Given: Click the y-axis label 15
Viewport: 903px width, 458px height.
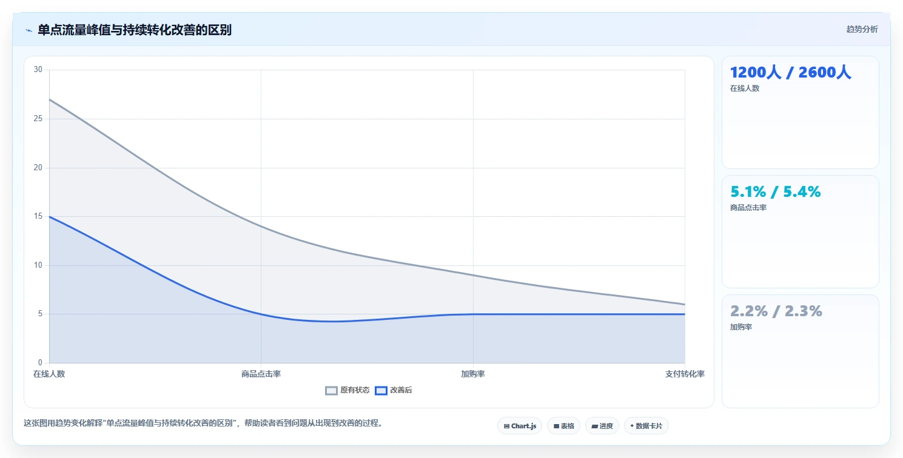Looking at the screenshot, I should click(38, 216).
